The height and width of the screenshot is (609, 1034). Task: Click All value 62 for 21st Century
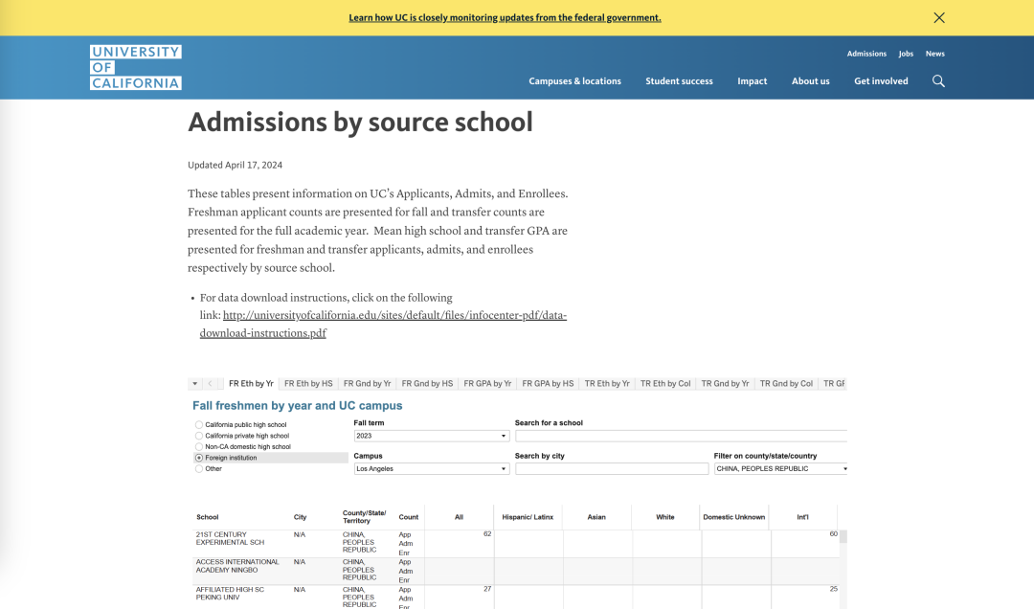point(487,533)
